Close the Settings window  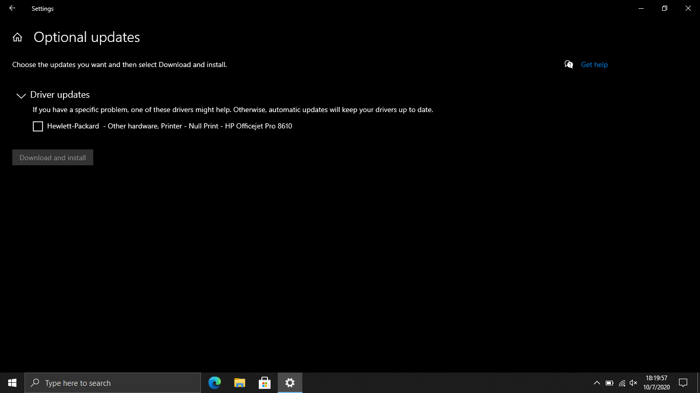688,8
